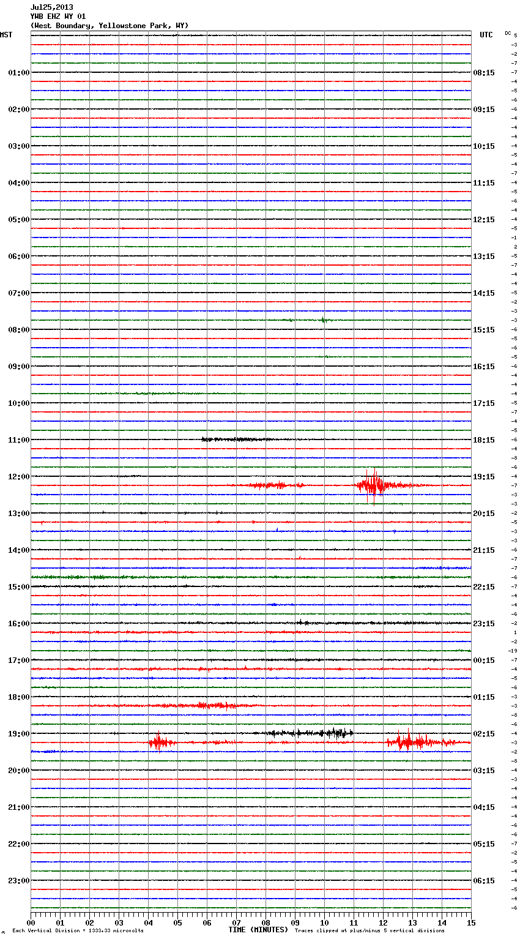Viewport: 520px width, 939px height.
Task: Click the UTC time label '10:15'
Action: pos(484,146)
